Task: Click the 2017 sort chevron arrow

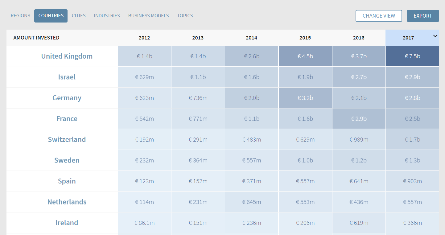Action: [435, 36]
